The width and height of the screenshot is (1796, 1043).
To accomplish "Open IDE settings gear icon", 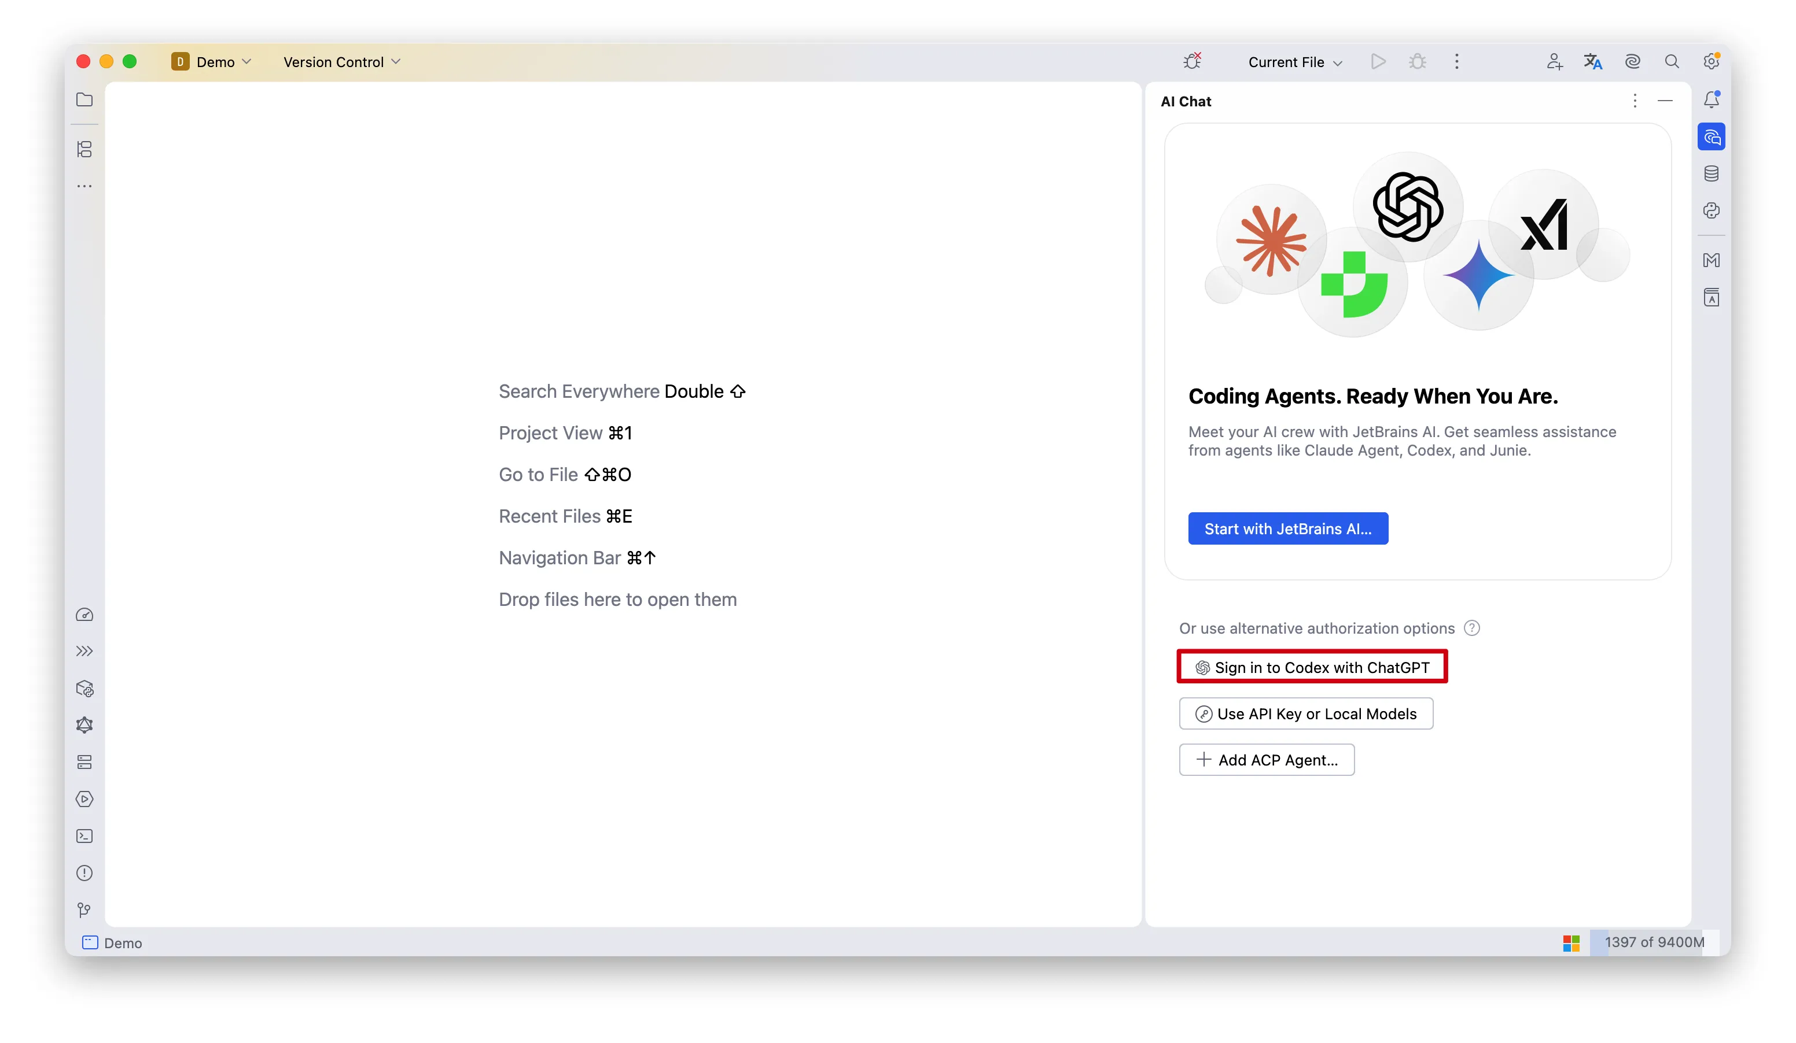I will tap(1711, 61).
